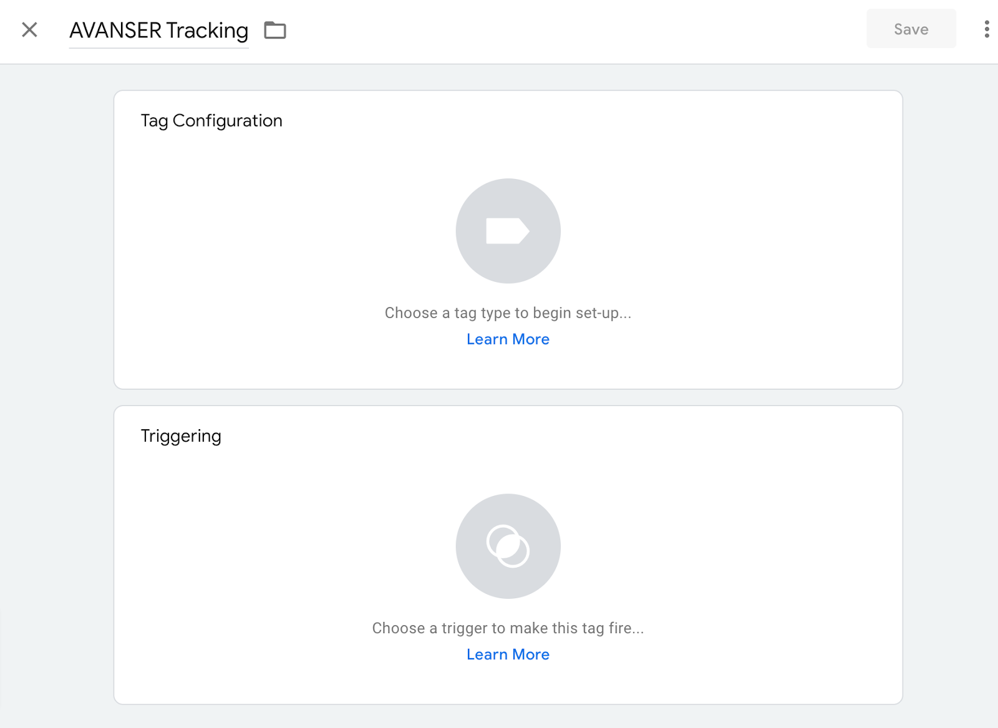Select the Tag Configuration heading
This screenshot has height=728, width=998.
(211, 120)
